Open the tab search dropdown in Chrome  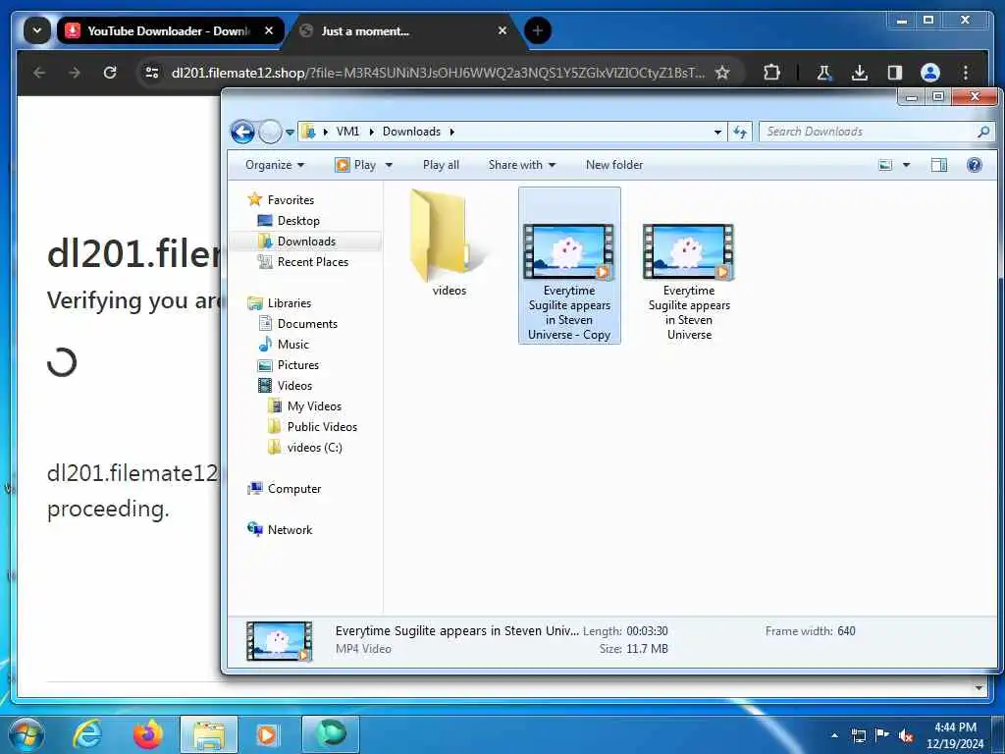[x=37, y=30]
